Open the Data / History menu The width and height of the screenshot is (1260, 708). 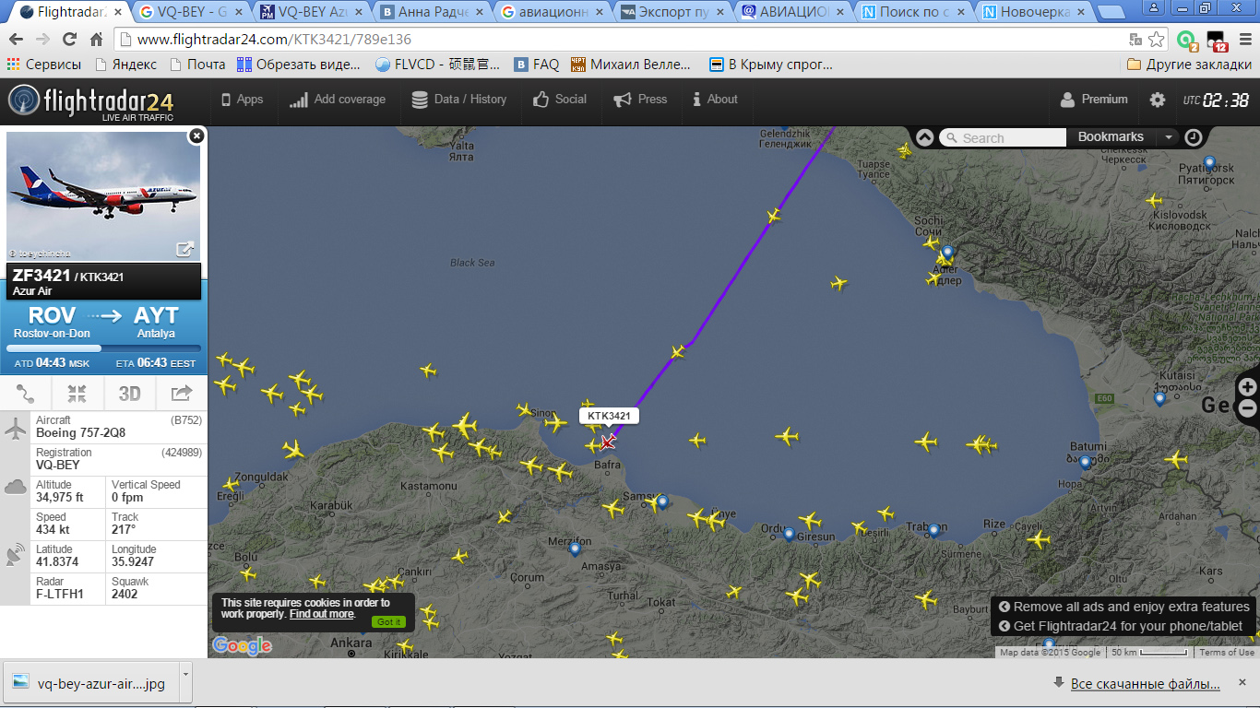(458, 100)
